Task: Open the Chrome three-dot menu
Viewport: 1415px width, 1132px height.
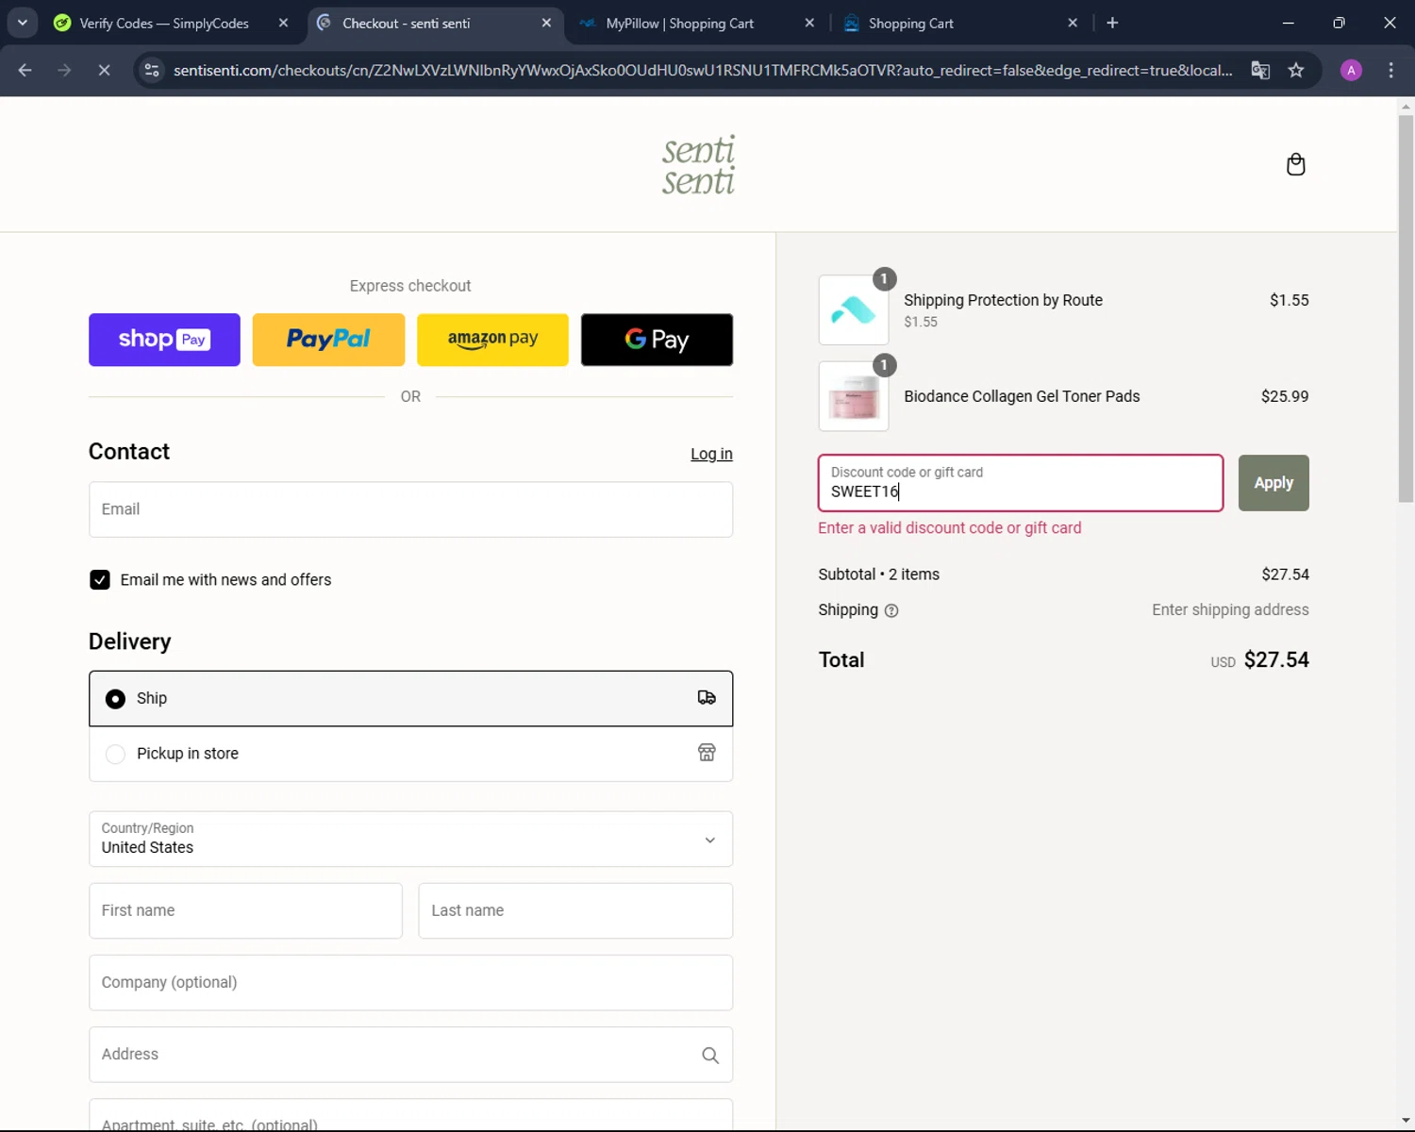Action: 1390,70
